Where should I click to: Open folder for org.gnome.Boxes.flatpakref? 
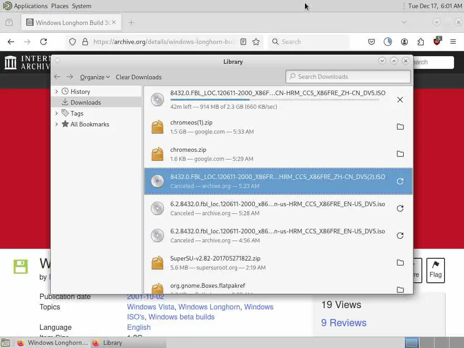pyautogui.click(x=400, y=290)
